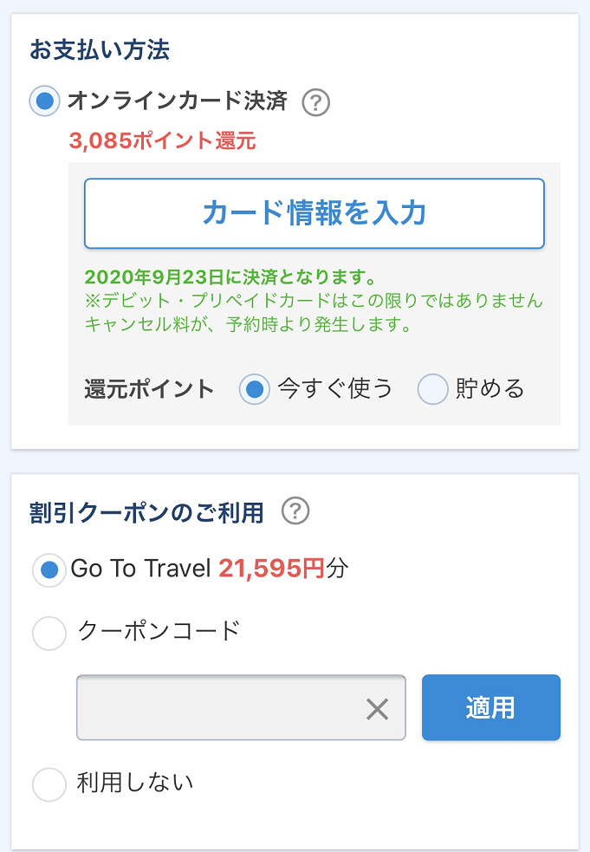Click the 貯める label text
Image resolution: width=590 pixels, height=852 pixels.
pyautogui.click(x=490, y=389)
